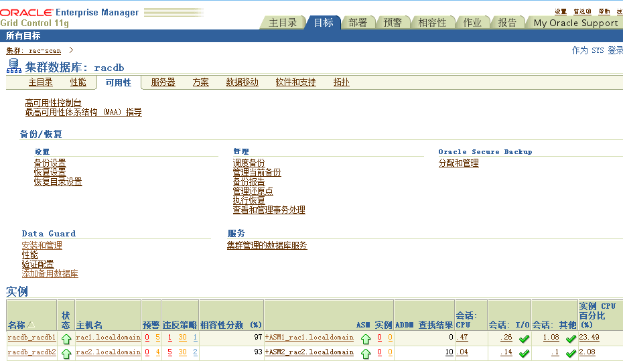Open the Data Guard 性能 link
623x363 pixels.
[29, 255]
